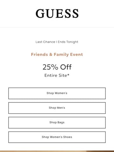The width and height of the screenshot is (114, 152).
Task: Click the Entire Site* text
Action: [x=57, y=75]
